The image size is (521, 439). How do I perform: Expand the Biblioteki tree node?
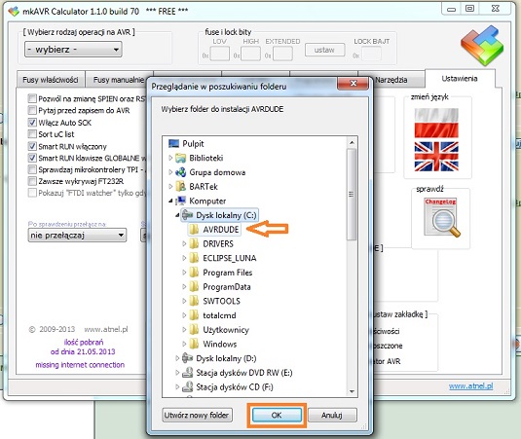170,158
